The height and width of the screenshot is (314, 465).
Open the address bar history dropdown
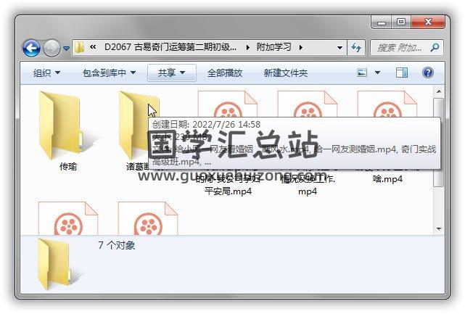point(340,47)
